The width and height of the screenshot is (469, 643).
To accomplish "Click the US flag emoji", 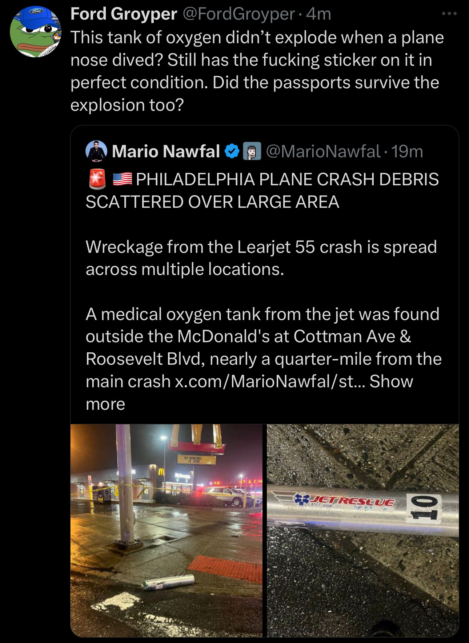I will coord(123,179).
